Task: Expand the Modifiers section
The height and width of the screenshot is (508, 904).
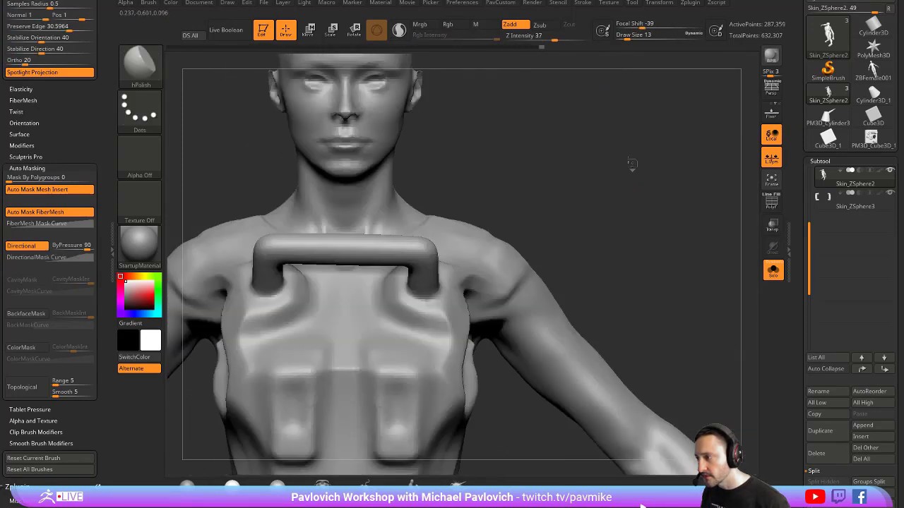Action: pyautogui.click(x=22, y=145)
